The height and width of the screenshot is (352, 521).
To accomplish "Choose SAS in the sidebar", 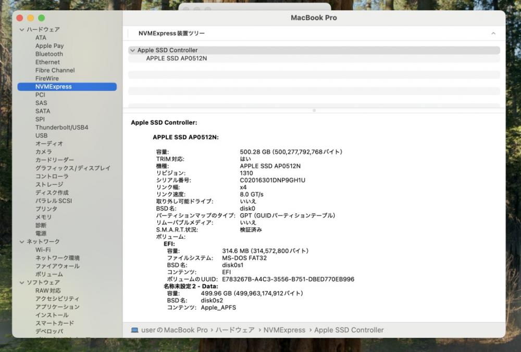I will tap(41, 103).
